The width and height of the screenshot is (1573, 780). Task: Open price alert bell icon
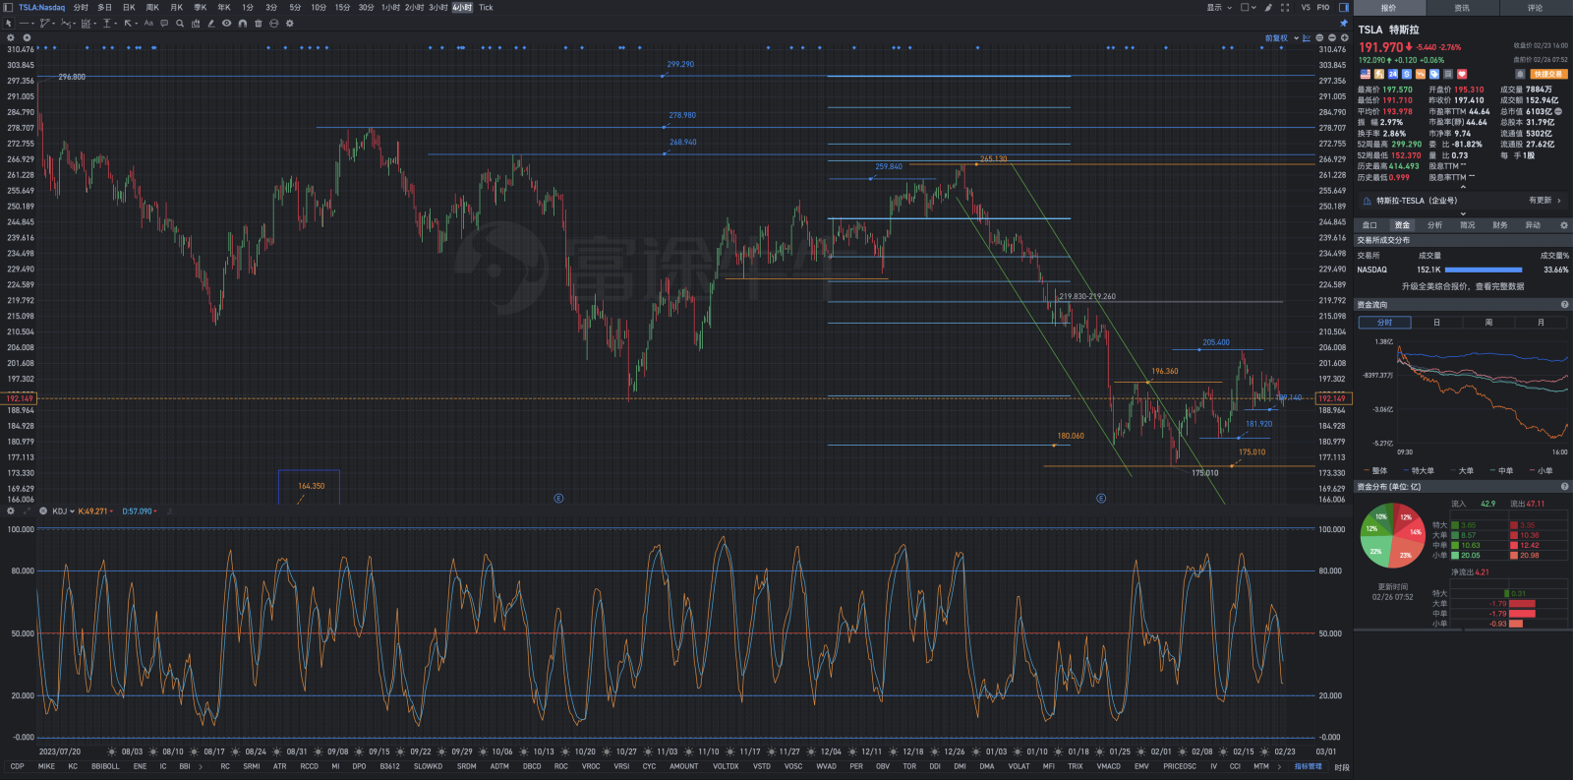tap(1520, 74)
